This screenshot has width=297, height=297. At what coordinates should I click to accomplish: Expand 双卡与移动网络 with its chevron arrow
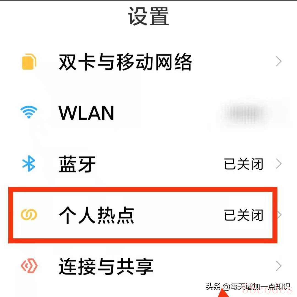[x=279, y=61]
